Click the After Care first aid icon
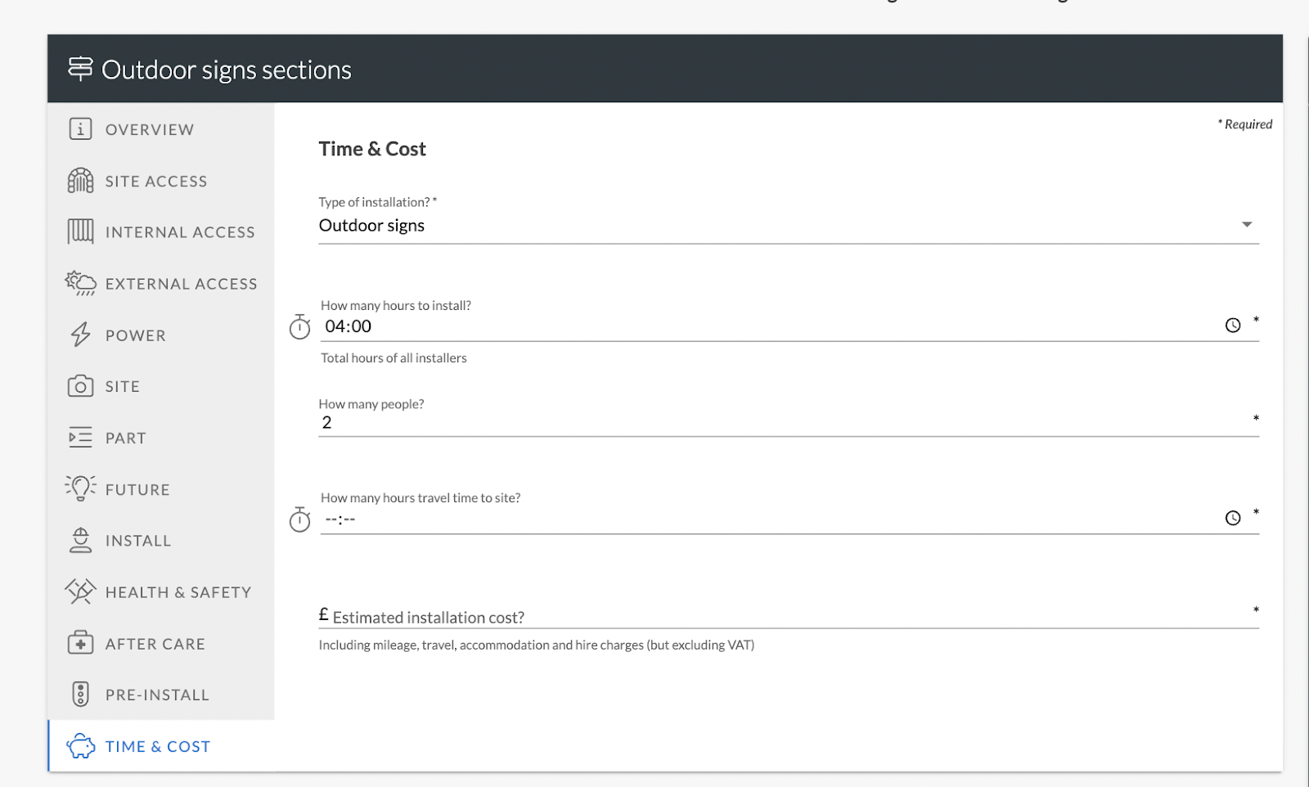Screen dimensions: 1309x787 tap(80, 643)
